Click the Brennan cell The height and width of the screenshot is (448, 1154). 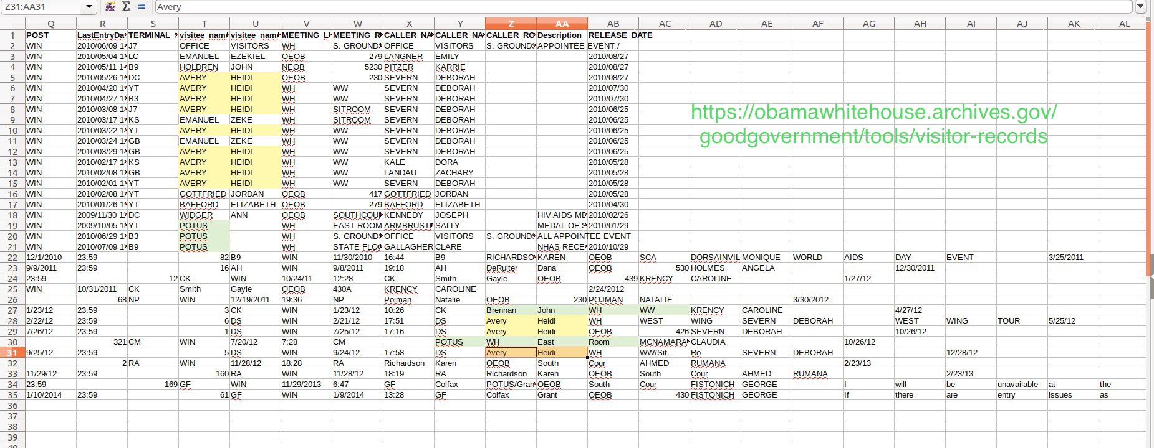(x=511, y=310)
